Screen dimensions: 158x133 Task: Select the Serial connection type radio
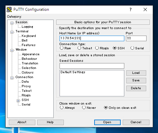click(132, 48)
